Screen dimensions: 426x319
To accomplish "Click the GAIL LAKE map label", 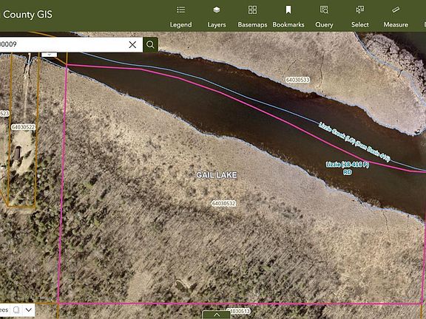I will pyautogui.click(x=217, y=175).
